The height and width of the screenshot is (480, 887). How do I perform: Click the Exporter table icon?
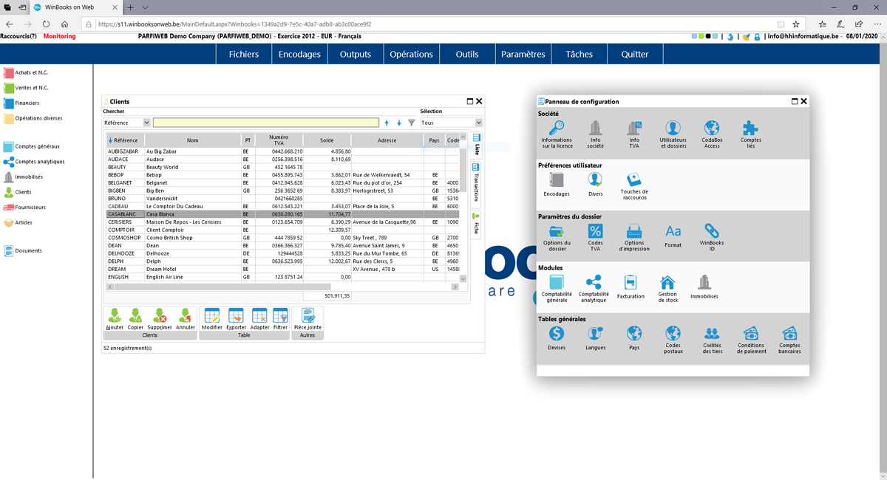(x=236, y=319)
